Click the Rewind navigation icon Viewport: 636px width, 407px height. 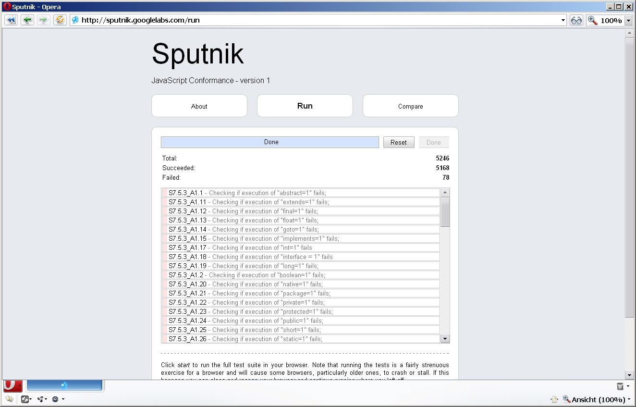11,20
